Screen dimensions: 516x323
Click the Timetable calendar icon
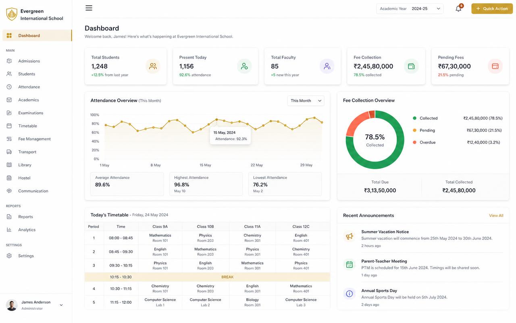pyautogui.click(x=9, y=126)
